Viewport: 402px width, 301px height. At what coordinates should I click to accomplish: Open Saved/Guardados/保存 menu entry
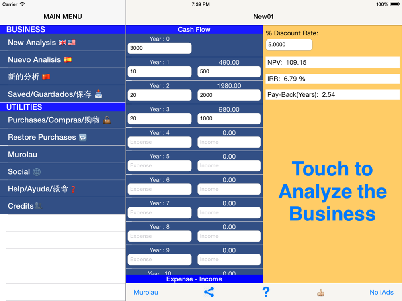63,94
